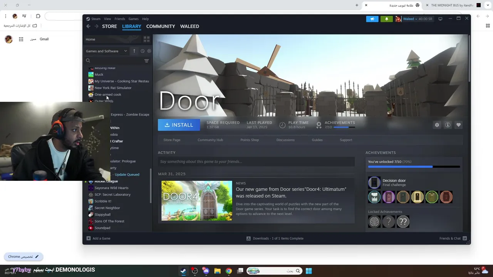The image size is (493, 277).
Task: Click the single question mark locked achievement
Action: 389,222
